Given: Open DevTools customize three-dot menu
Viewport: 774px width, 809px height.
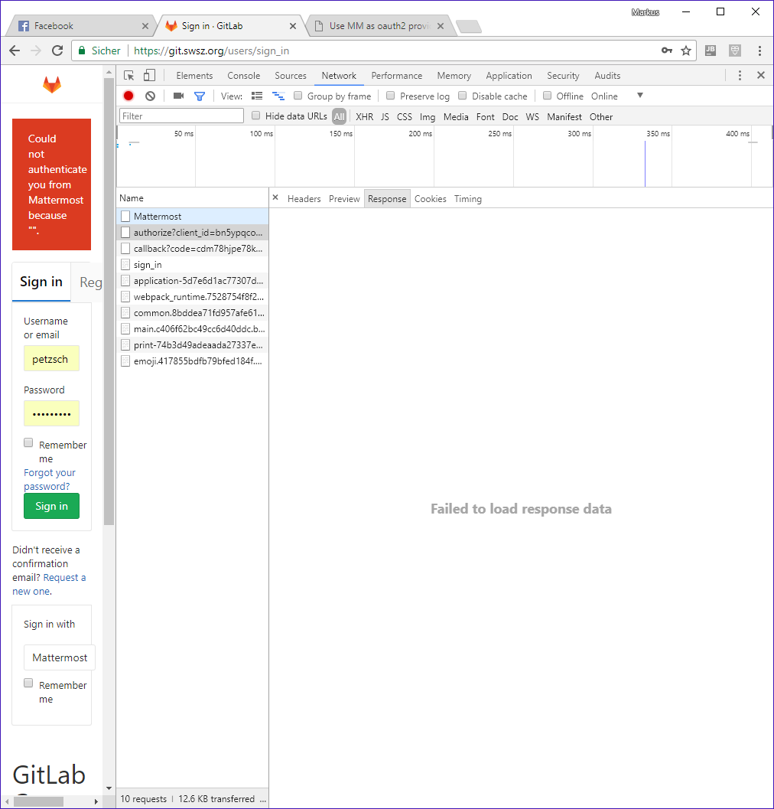Looking at the screenshot, I should coord(740,76).
